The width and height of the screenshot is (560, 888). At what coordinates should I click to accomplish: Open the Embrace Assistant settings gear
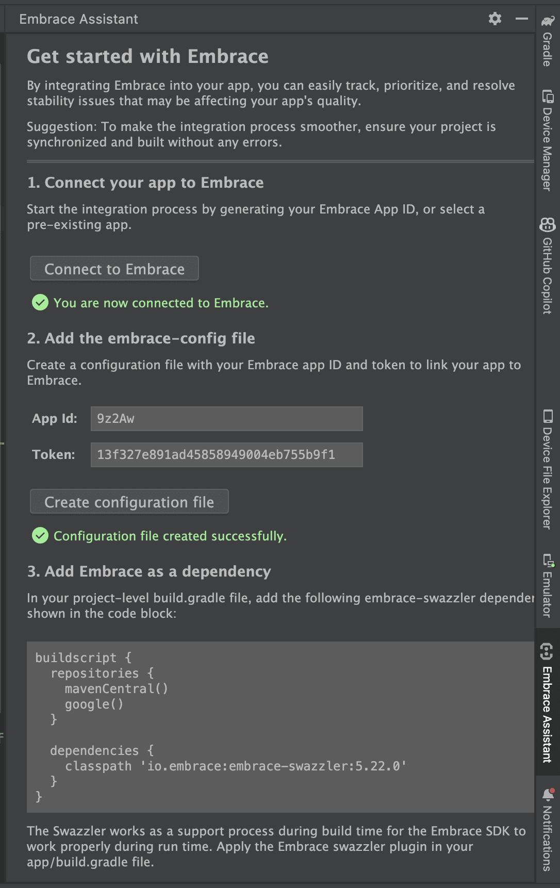tap(495, 19)
